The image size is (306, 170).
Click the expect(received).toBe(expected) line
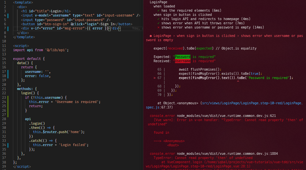pos(205,49)
